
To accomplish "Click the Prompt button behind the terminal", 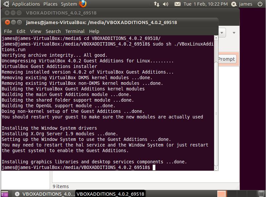I will click(x=227, y=59).
